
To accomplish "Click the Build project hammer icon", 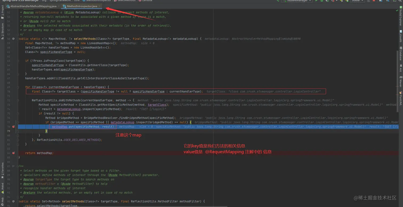I will (278, 1).
